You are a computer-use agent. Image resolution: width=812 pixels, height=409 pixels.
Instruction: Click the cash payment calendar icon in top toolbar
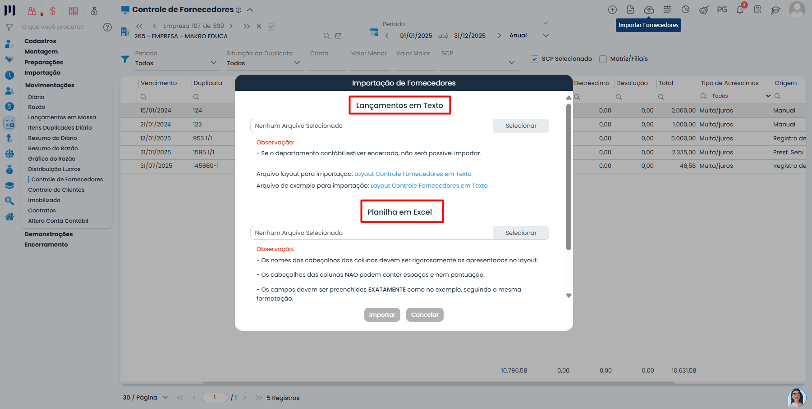click(x=667, y=9)
